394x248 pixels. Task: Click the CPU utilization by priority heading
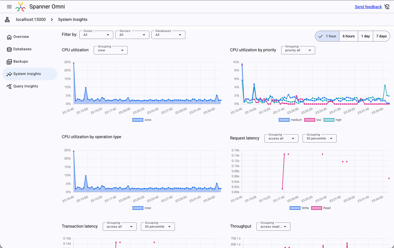pos(253,50)
